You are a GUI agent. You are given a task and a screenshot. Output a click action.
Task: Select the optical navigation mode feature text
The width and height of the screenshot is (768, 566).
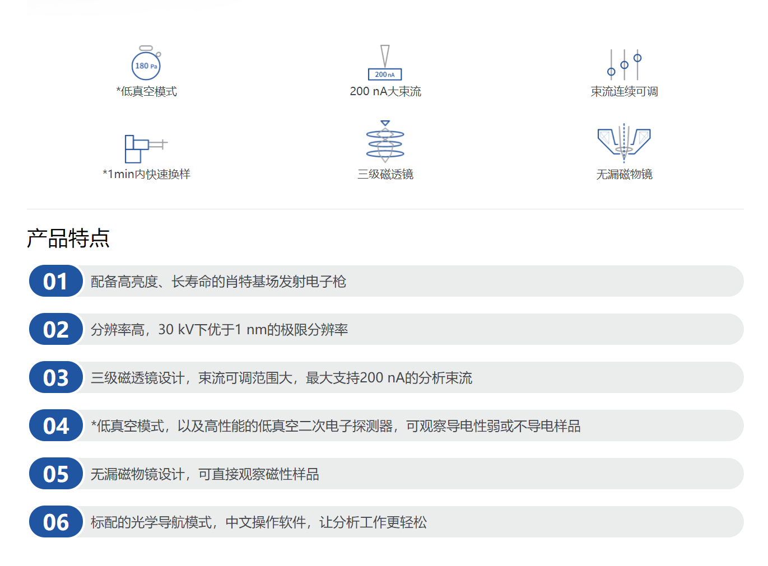(259, 522)
